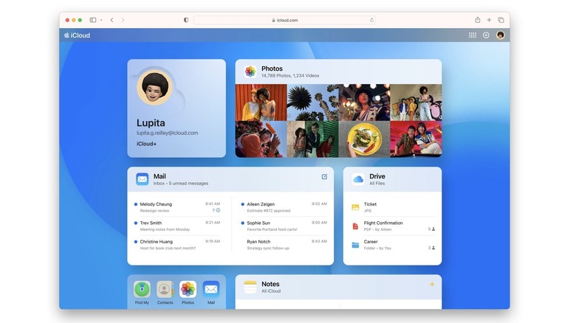Open the sidebar options dropdown chevron
Viewport: 576px width, 323px height.
tap(101, 20)
